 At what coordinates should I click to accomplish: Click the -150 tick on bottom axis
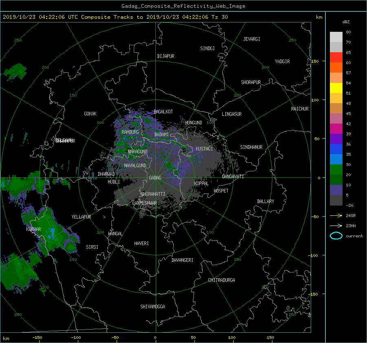point(37,338)
